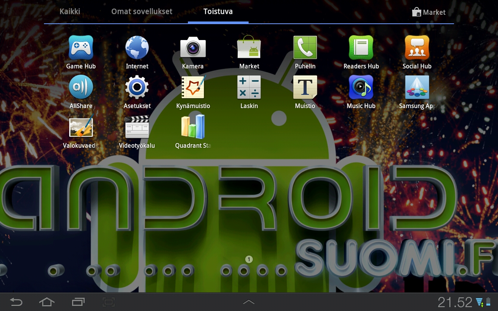Launch Readers Hub
This screenshot has width=498, height=311.
361,48
